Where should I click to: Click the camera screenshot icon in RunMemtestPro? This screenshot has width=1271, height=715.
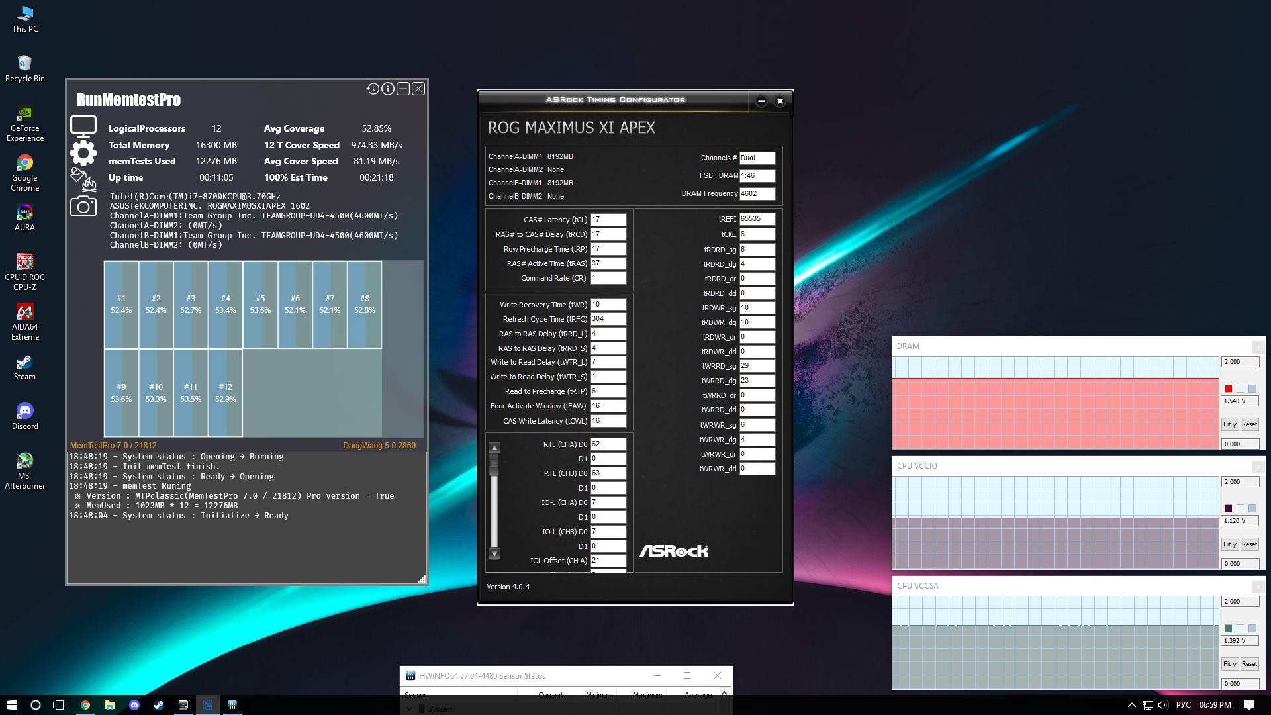(83, 207)
